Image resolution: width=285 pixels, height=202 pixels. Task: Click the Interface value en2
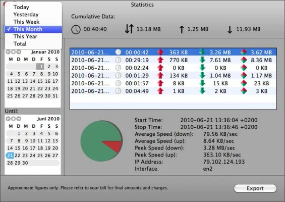(208, 169)
